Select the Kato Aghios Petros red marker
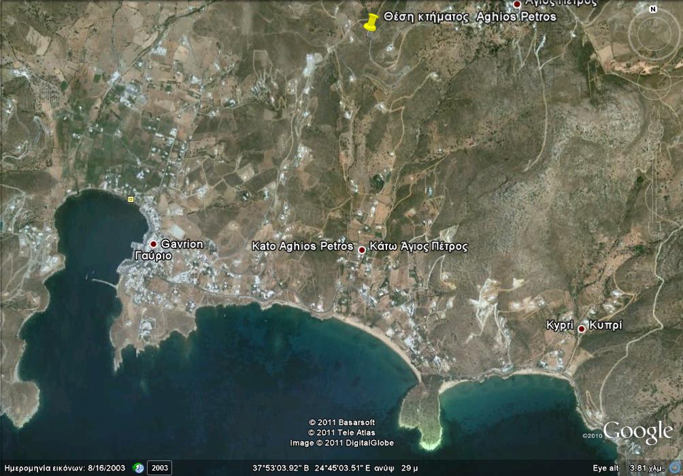The height and width of the screenshot is (476, 683). coord(362,250)
